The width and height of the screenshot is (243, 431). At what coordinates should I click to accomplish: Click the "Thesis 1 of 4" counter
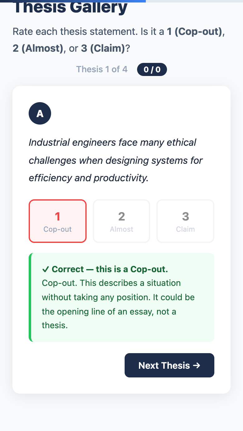[x=102, y=69]
